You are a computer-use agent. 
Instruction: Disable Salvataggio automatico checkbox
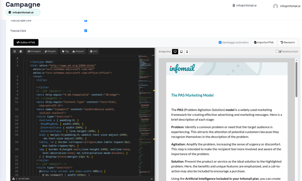tap(220, 42)
